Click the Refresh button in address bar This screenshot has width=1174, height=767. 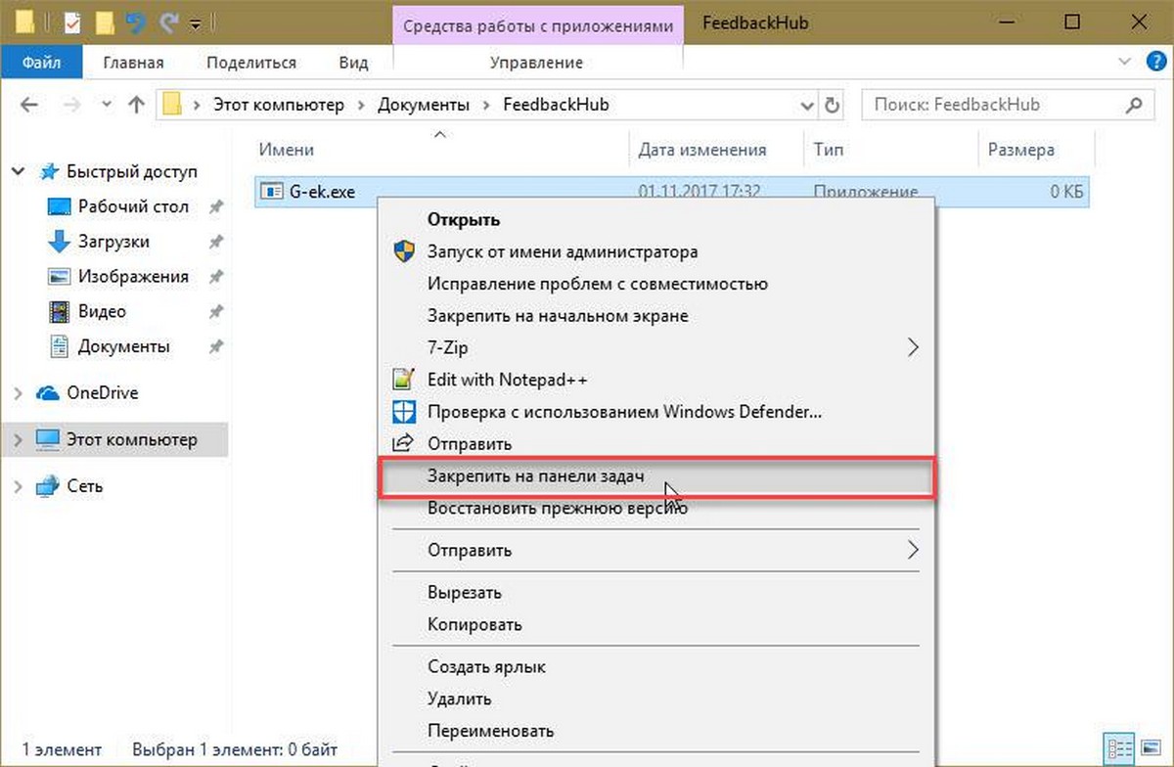[x=833, y=105]
